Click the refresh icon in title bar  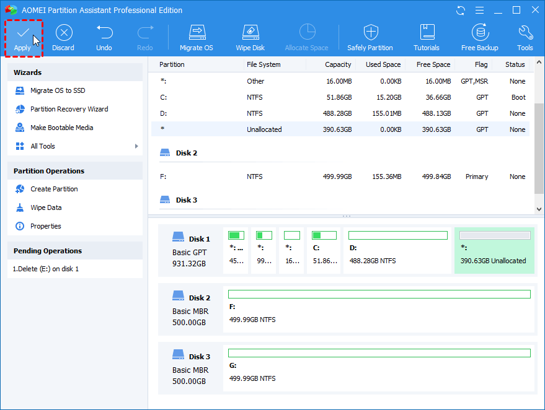[x=461, y=11]
